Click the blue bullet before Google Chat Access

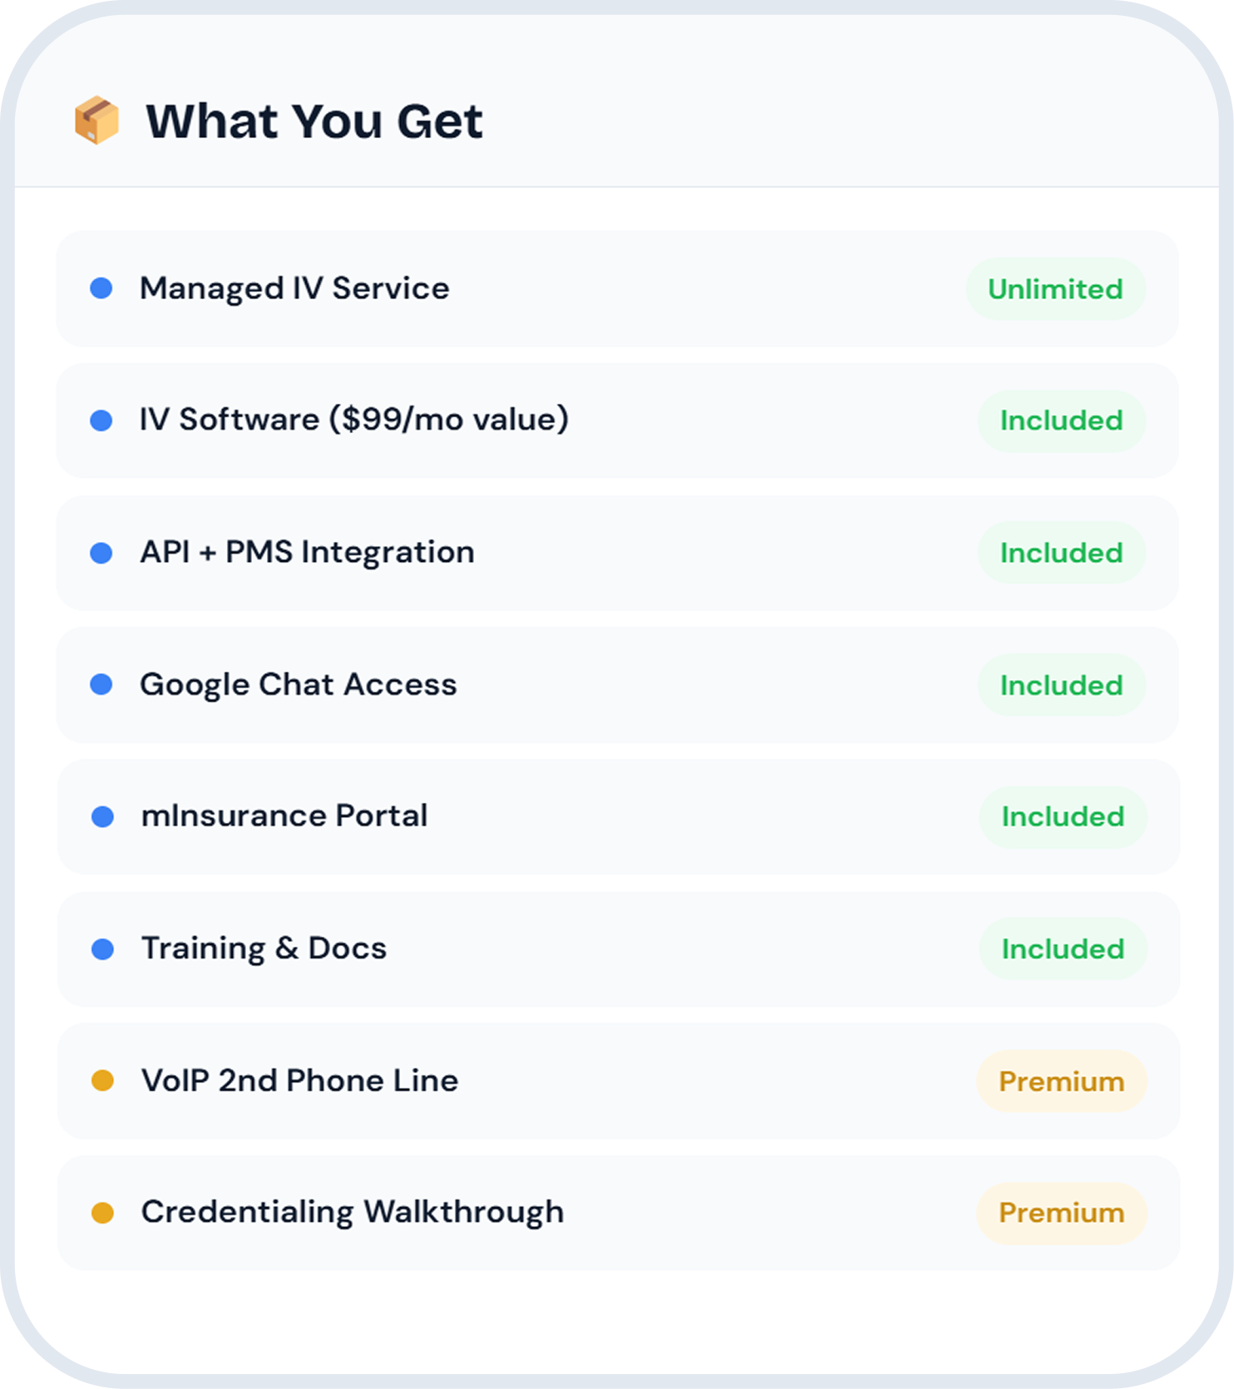pos(101,684)
